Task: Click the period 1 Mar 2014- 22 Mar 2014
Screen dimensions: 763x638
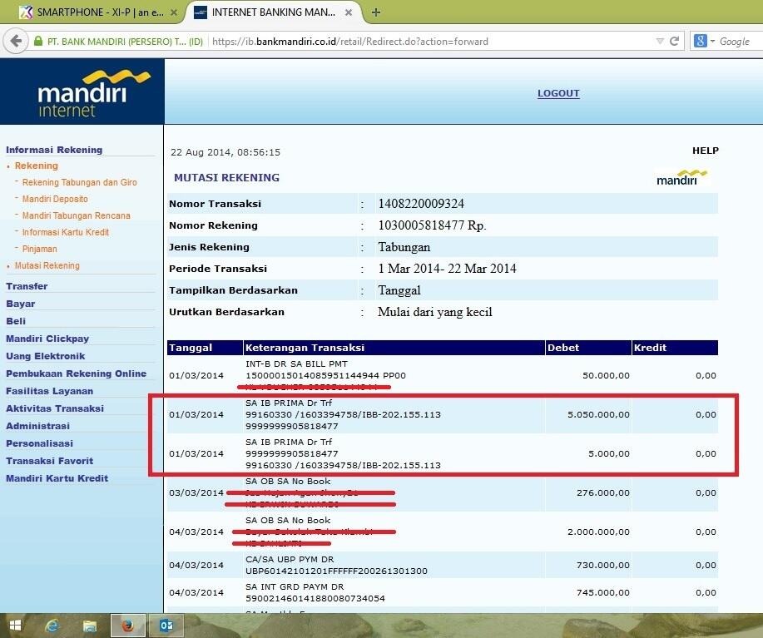Action: pos(447,269)
